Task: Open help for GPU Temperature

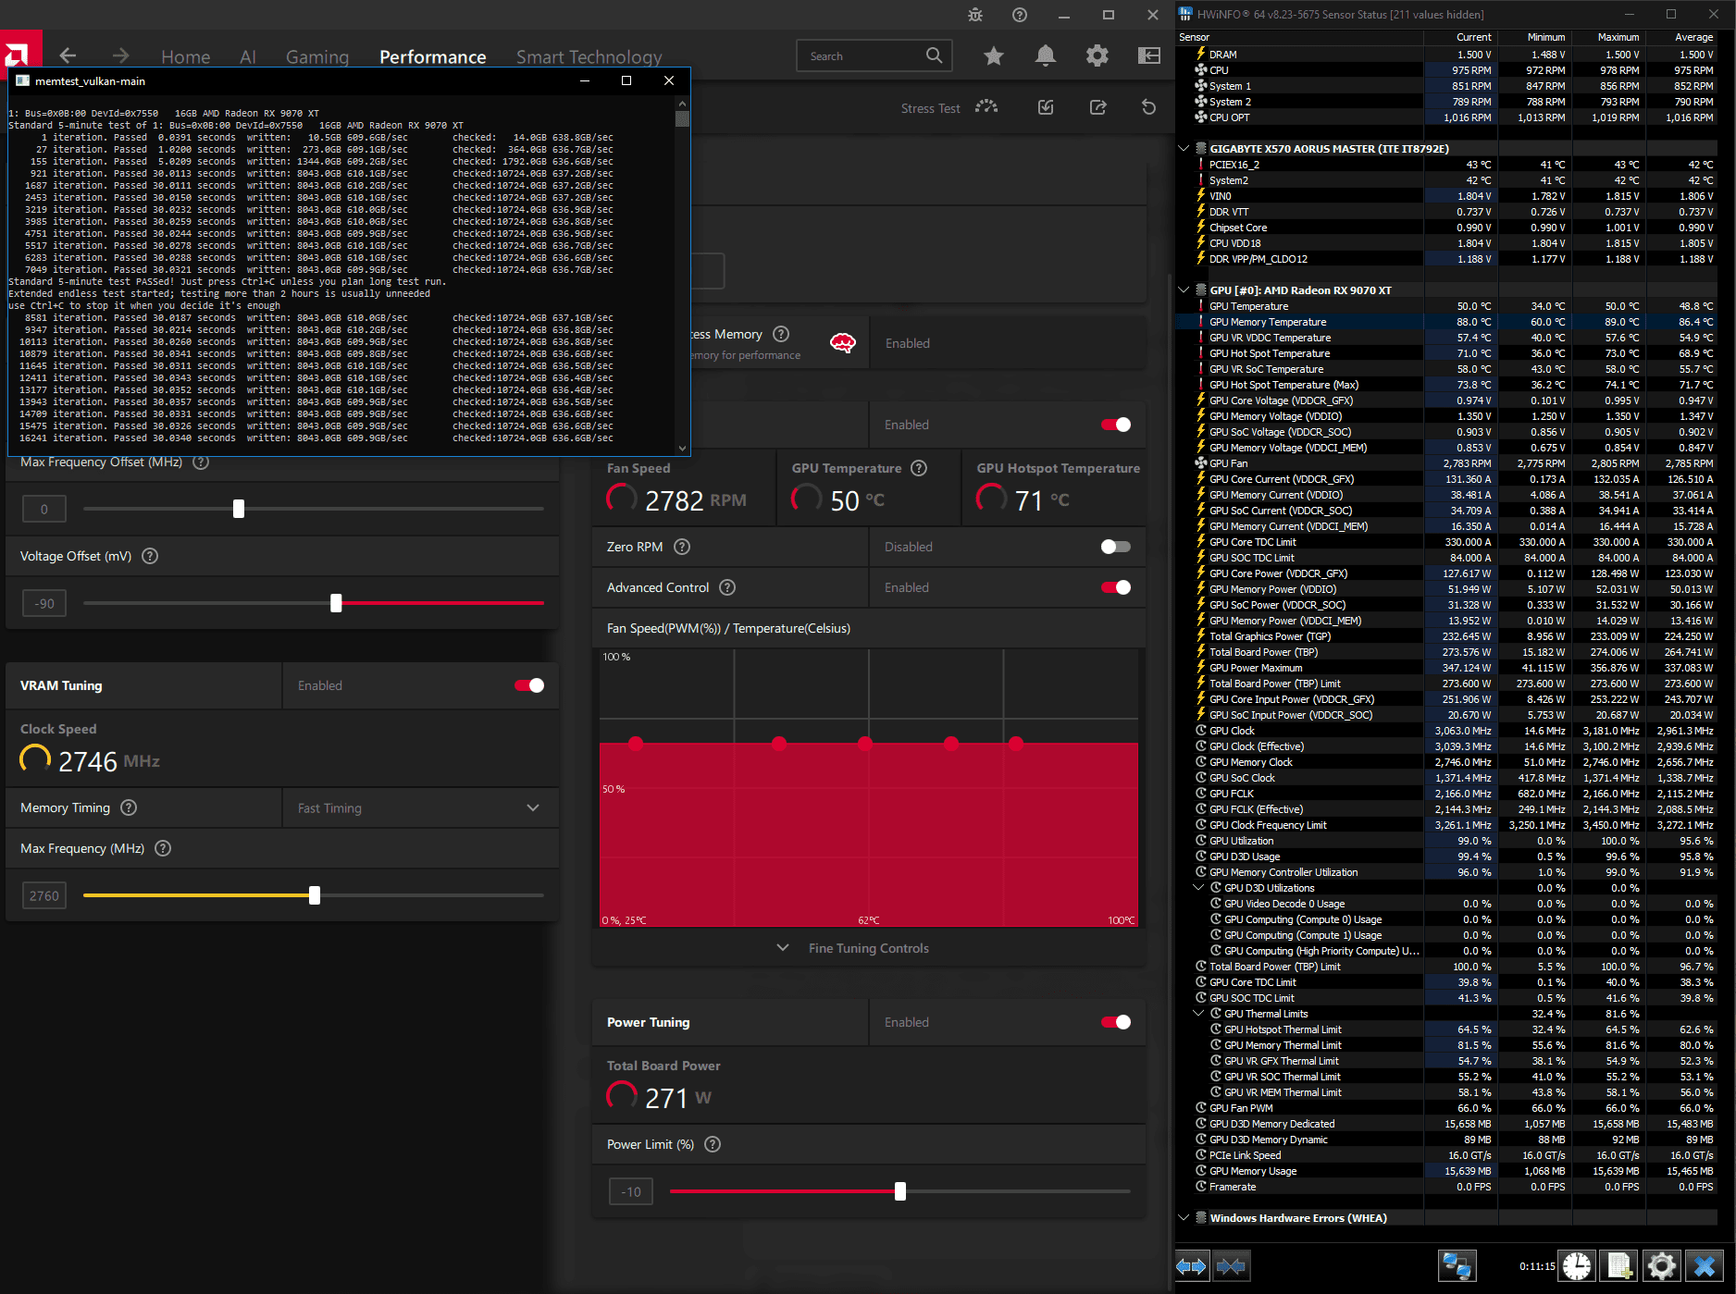Action: pyautogui.click(x=919, y=468)
